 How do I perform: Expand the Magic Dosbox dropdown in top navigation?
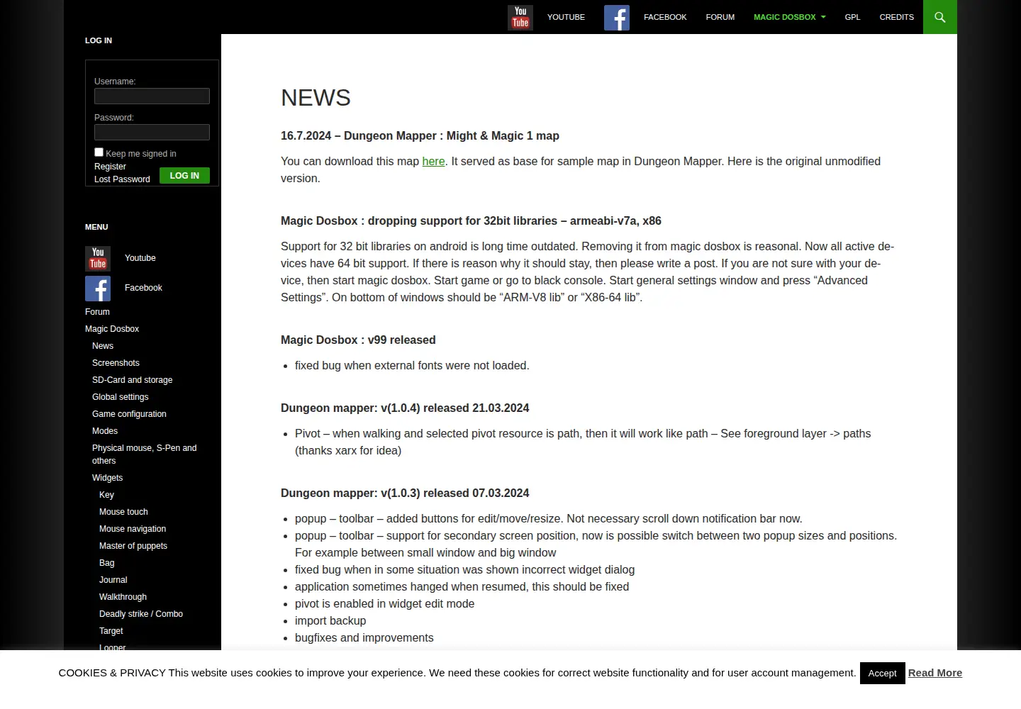pos(790,17)
